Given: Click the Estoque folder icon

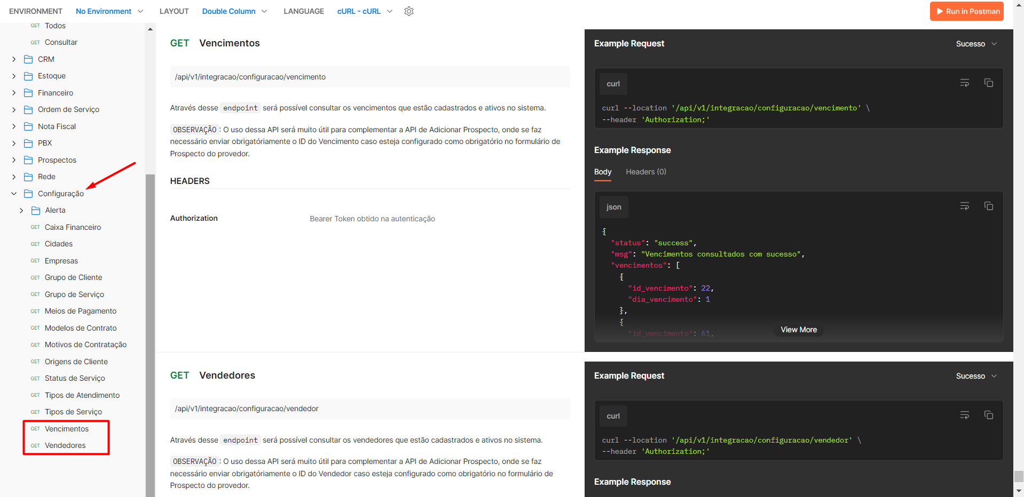Looking at the screenshot, I should 28,76.
